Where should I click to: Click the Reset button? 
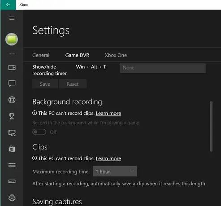[x=73, y=84]
